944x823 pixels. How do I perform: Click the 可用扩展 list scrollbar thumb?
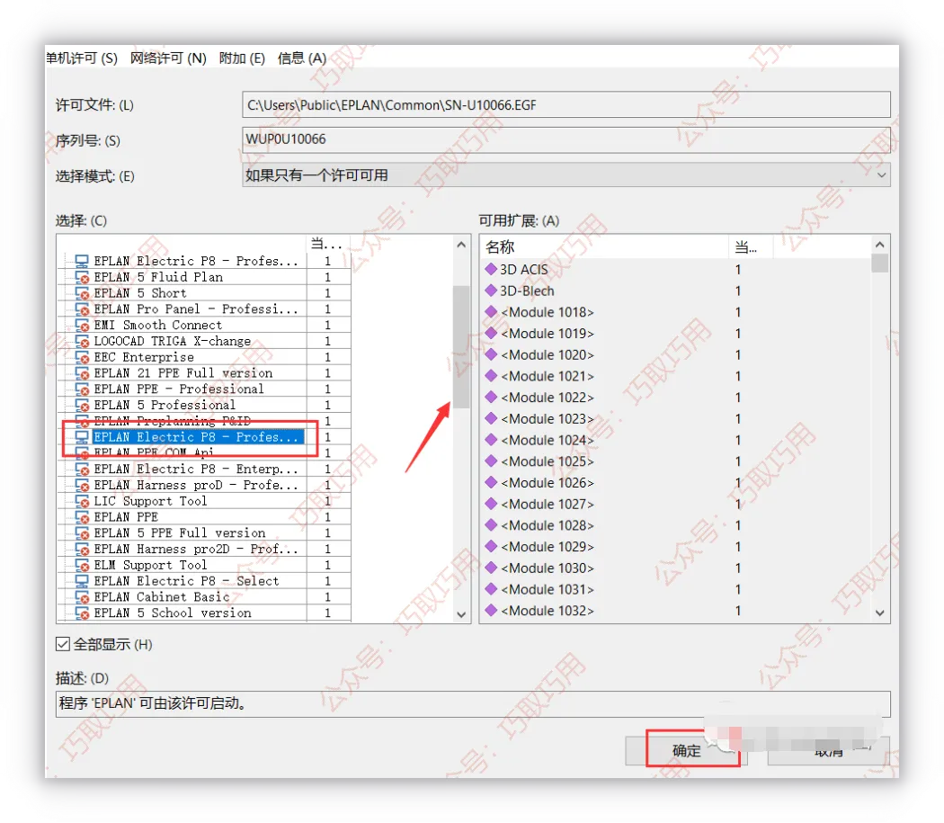tap(879, 264)
